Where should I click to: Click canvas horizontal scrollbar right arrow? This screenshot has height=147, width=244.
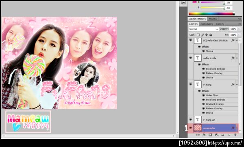(x=174, y=136)
